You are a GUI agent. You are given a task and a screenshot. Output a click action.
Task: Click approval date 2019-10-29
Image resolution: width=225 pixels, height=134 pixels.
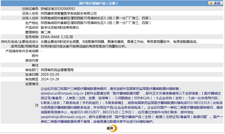point(50,75)
